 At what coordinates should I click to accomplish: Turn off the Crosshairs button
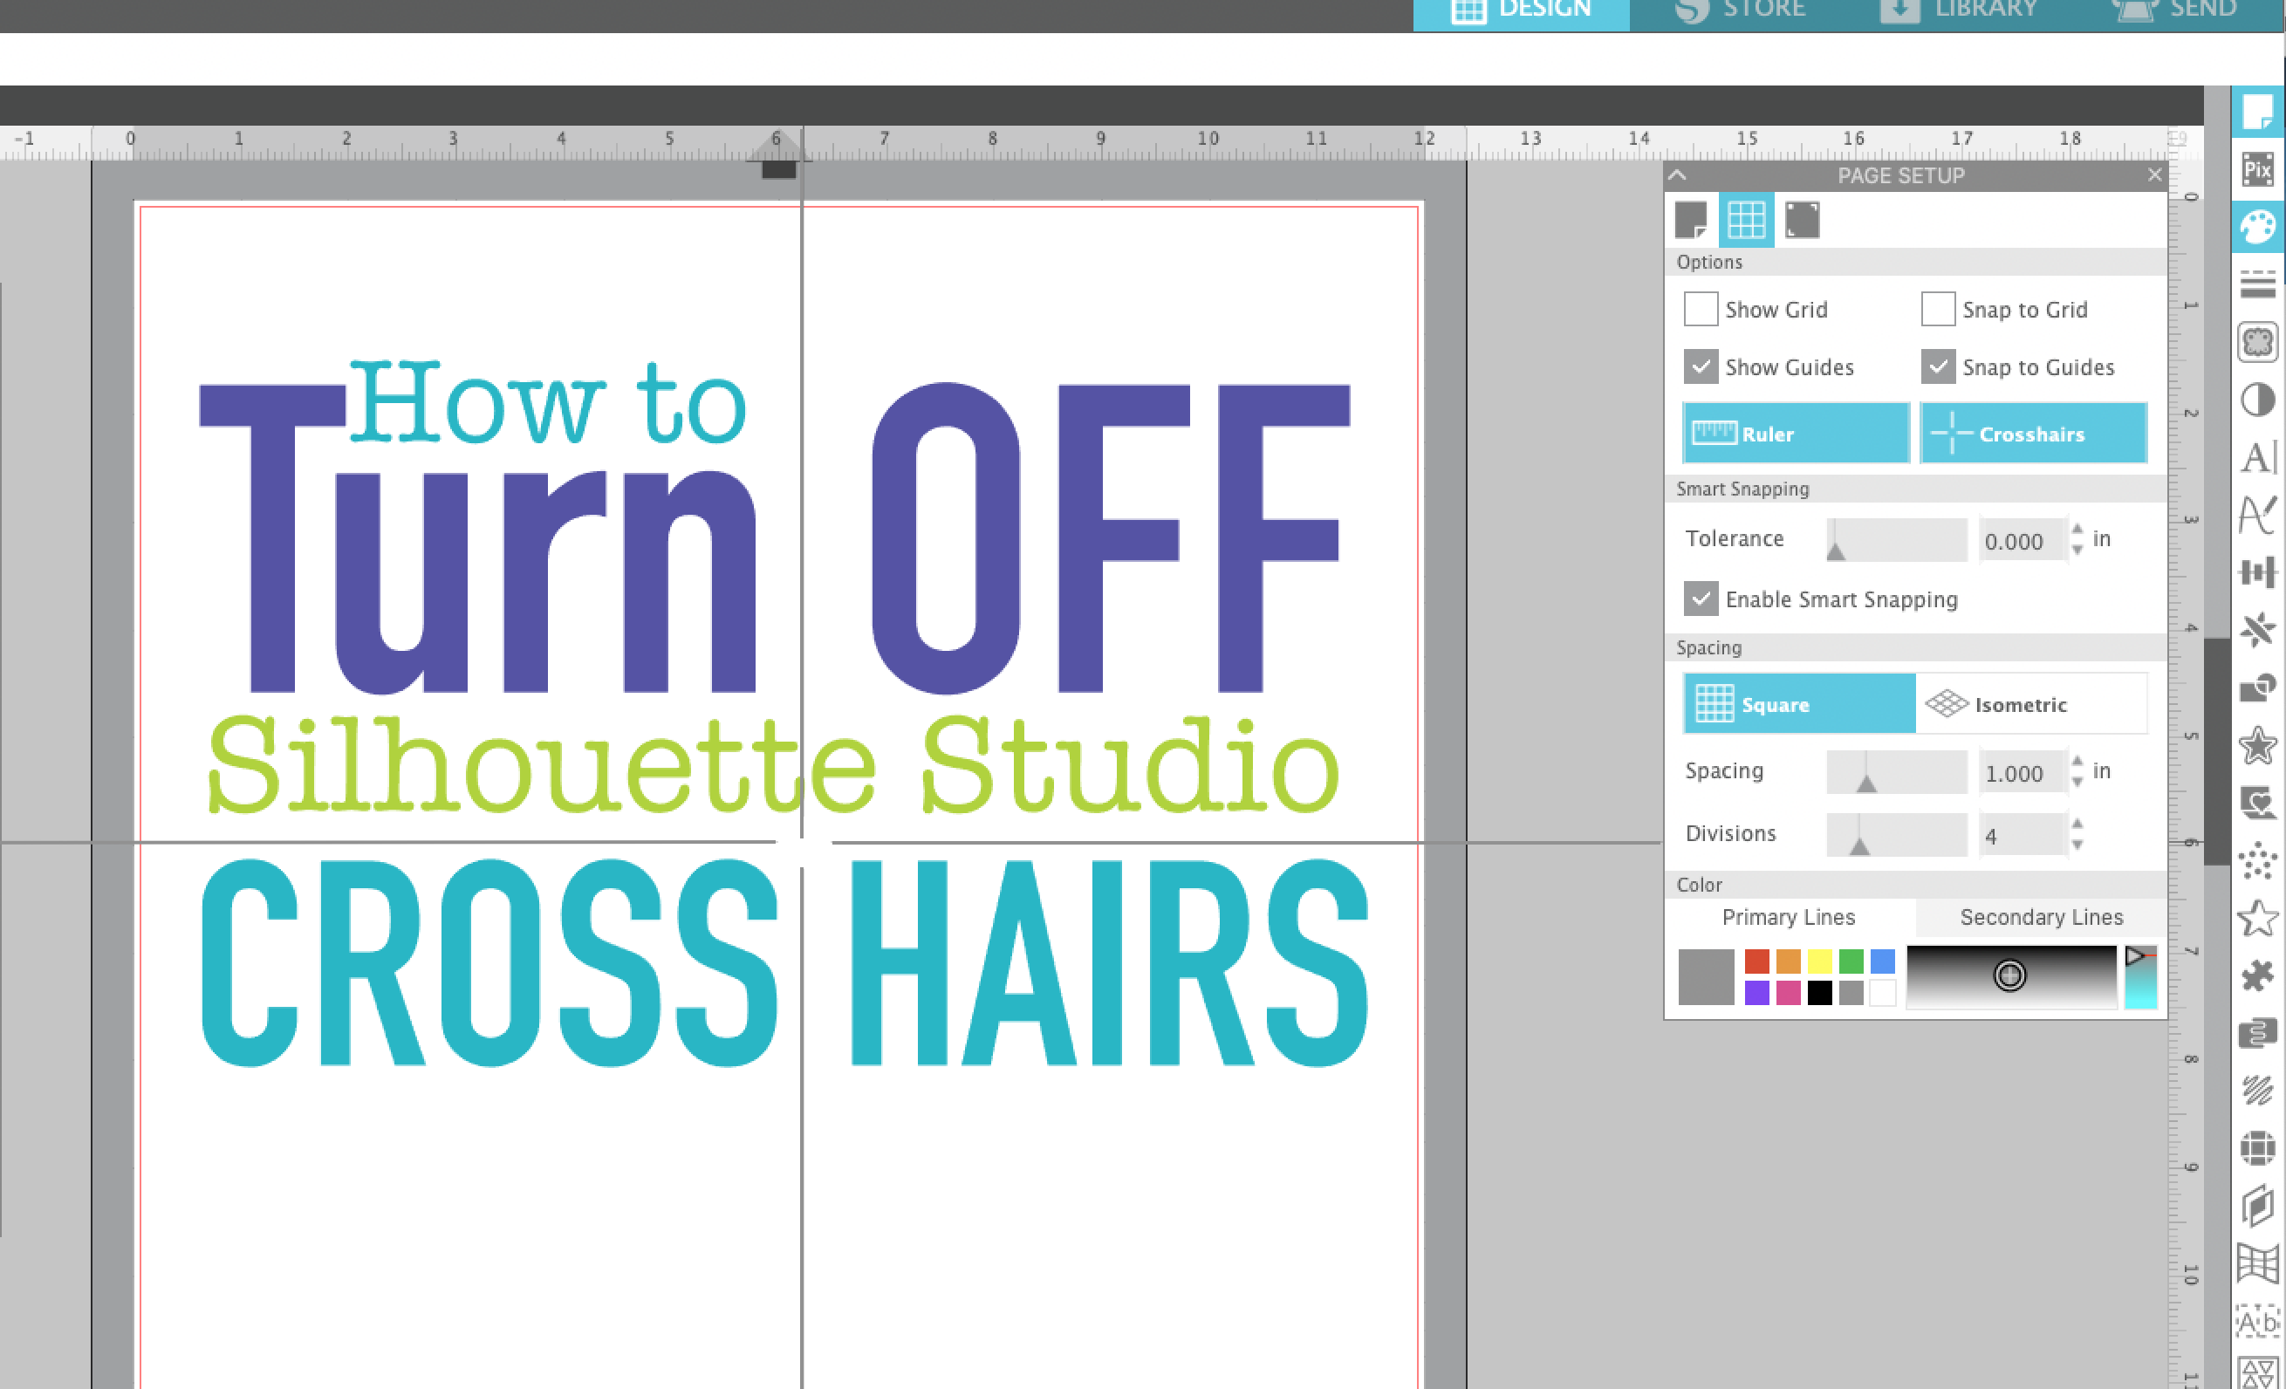point(2034,433)
